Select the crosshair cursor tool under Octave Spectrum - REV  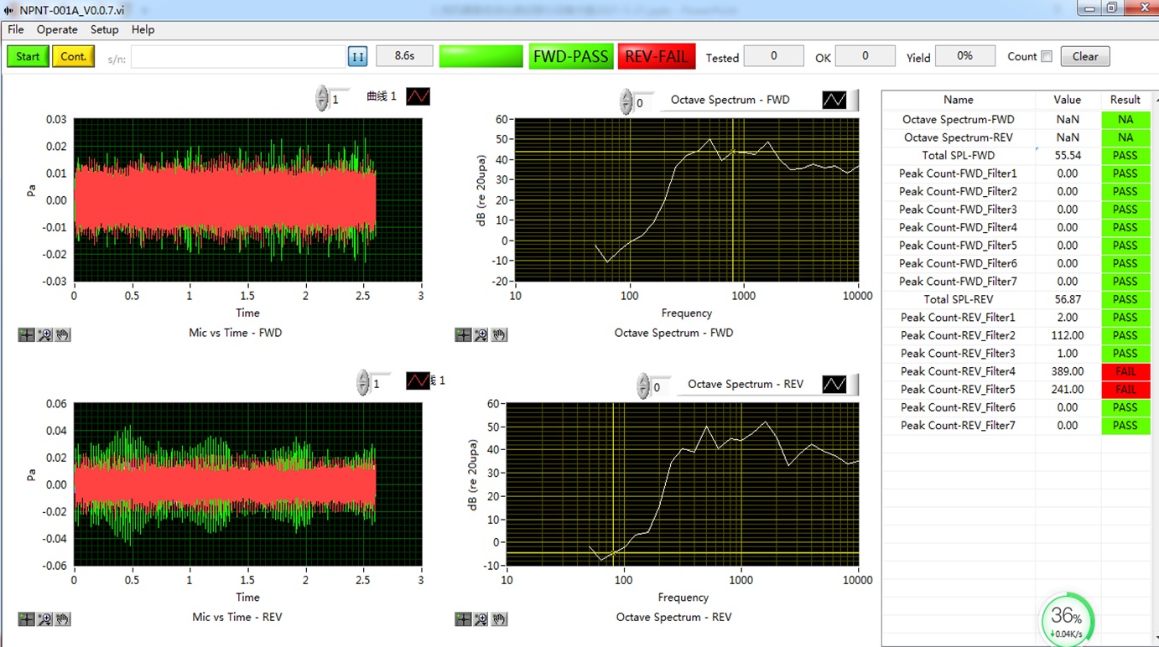pos(463,619)
